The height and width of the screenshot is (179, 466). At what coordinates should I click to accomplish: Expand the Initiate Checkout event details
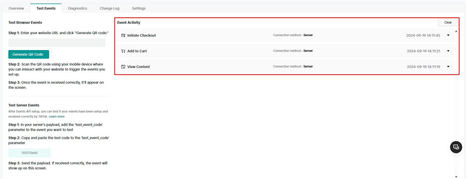point(448,35)
